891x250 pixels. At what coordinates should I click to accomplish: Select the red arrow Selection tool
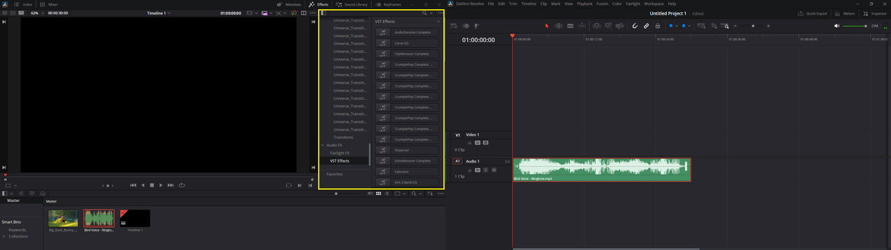546,26
